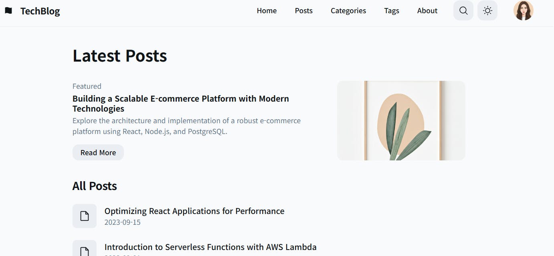Screen dimensions: 554x256
Task: Go to the Home menu item
Action: [x=267, y=11]
